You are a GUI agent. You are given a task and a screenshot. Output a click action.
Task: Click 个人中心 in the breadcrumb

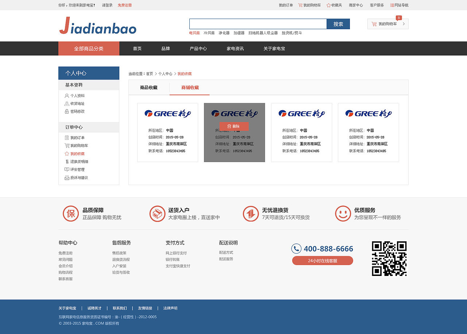pos(165,74)
